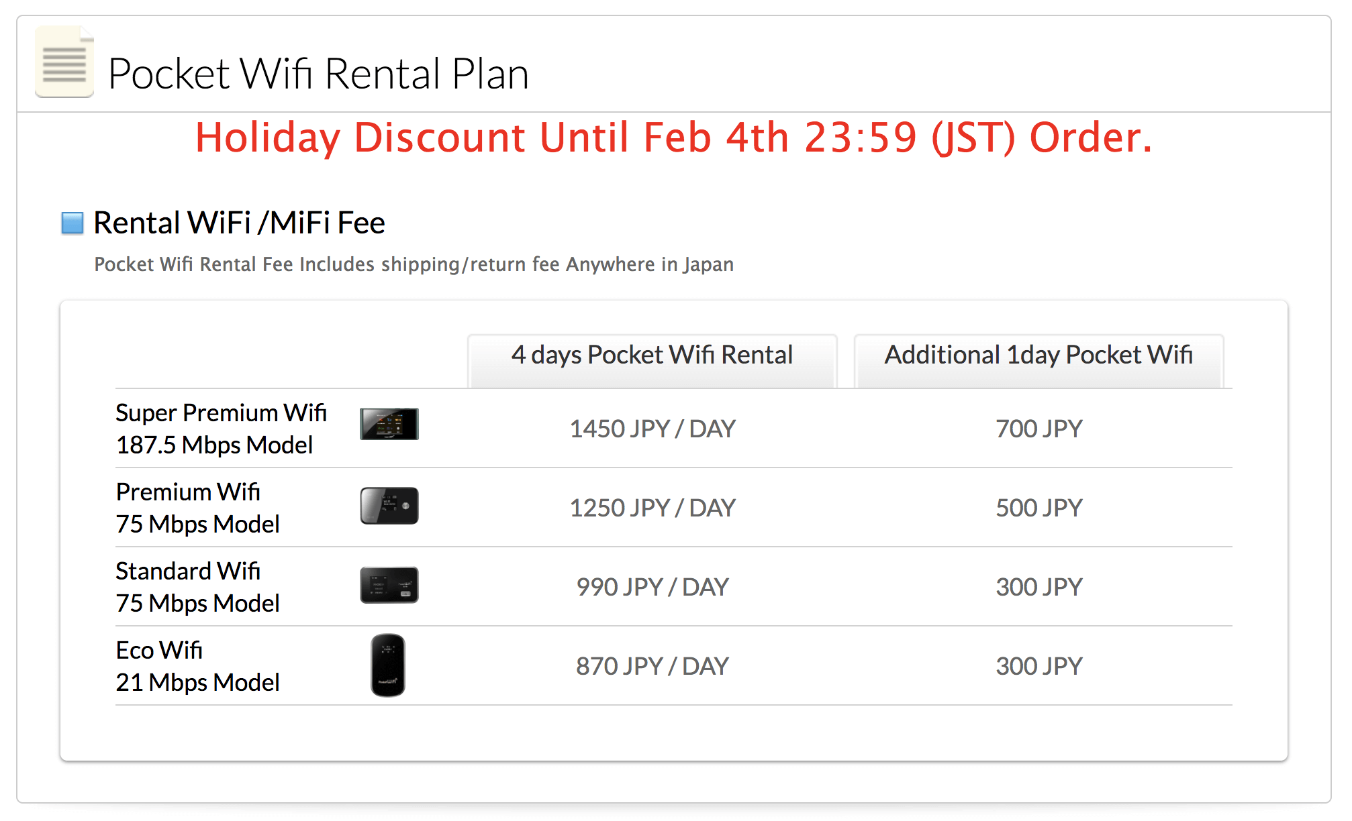Screen dimensions: 1352x821
Task: Select the Premium Wifi device image
Action: 389,506
